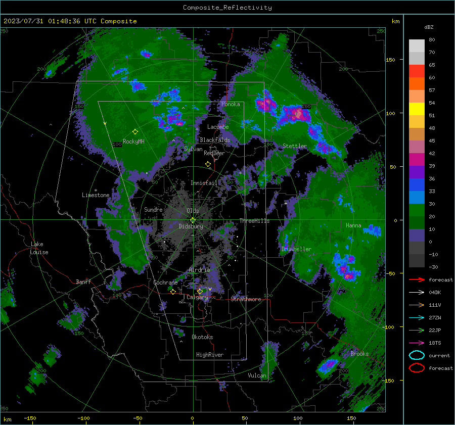Click the Stettler city label
This screenshot has height=425, width=455.
click(x=295, y=146)
